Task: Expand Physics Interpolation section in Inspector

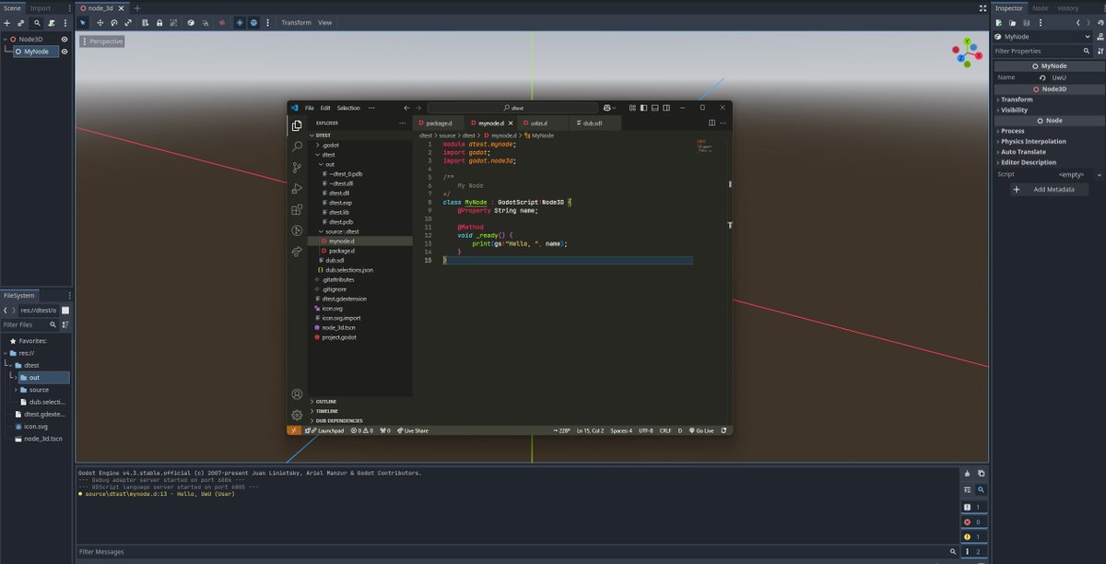Action: click(x=1049, y=141)
